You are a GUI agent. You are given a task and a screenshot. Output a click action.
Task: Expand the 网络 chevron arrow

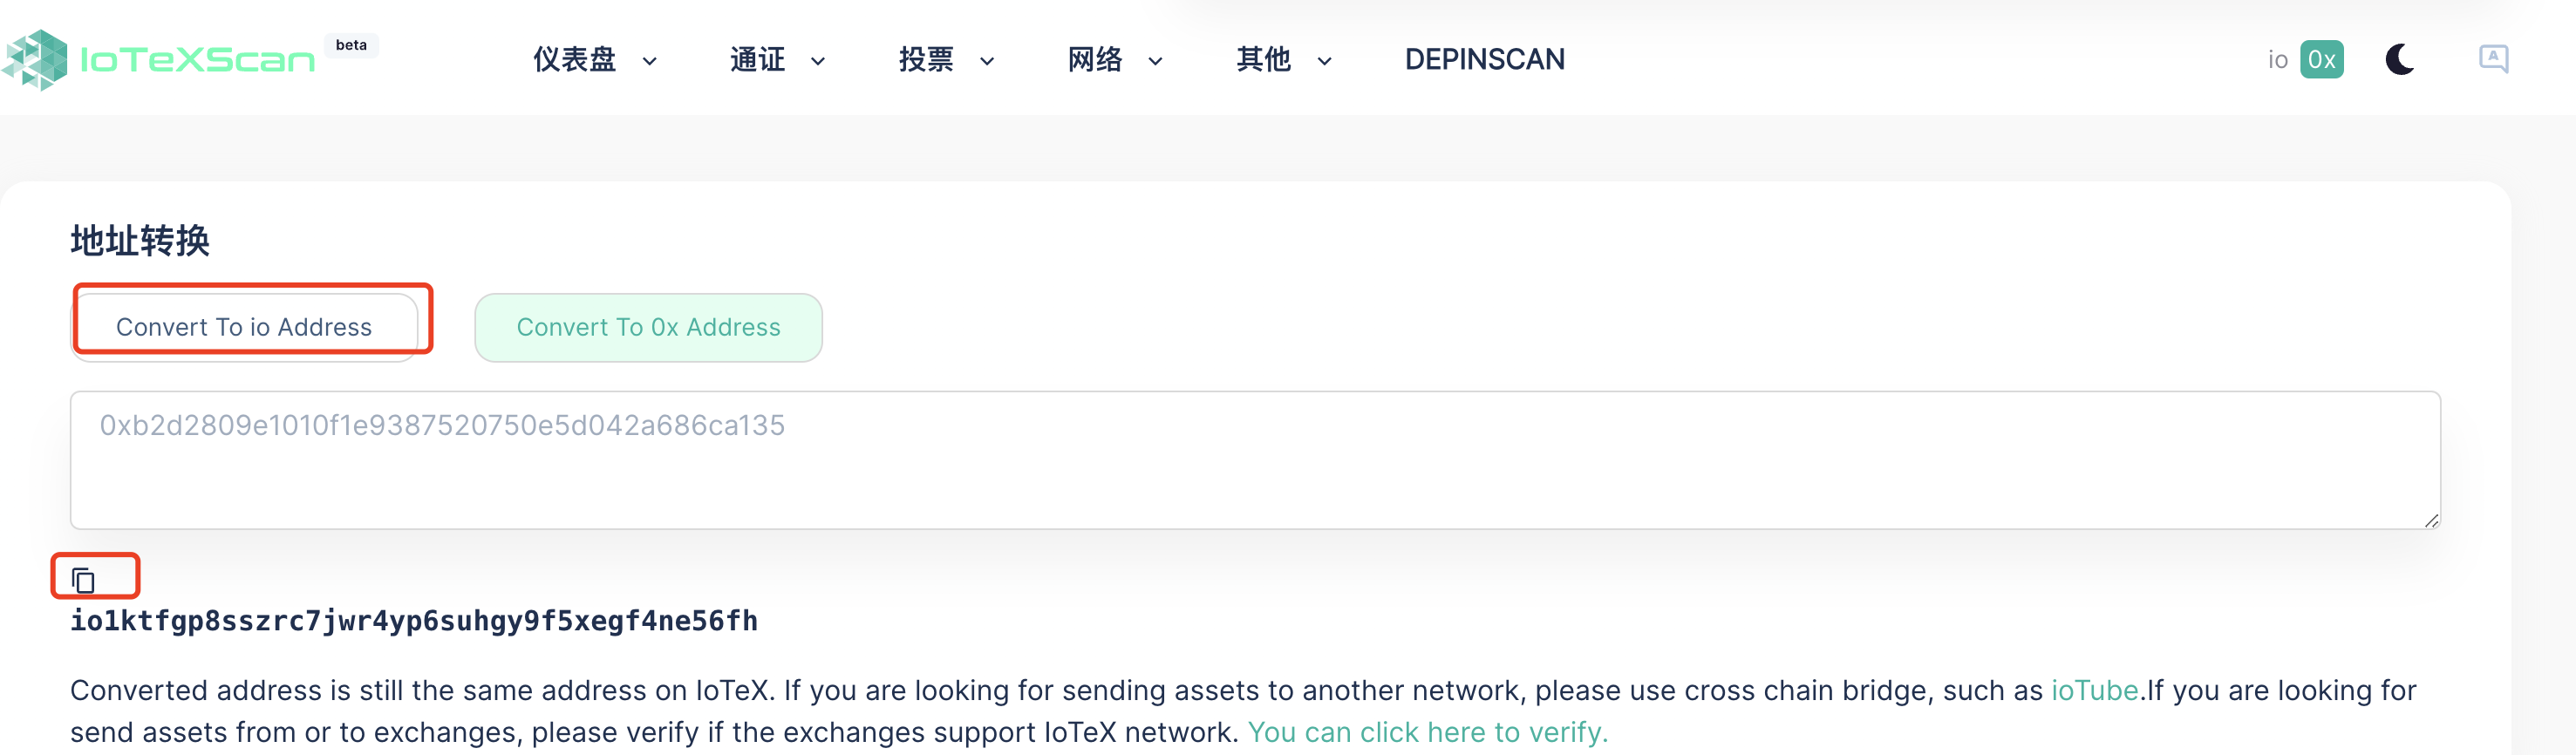click(x=1155, y=61)
